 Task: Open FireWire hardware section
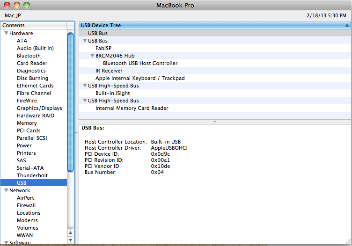pos(27,101)
